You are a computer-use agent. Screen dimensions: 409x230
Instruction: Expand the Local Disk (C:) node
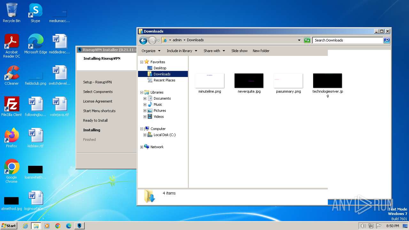[x=145, y=135]
